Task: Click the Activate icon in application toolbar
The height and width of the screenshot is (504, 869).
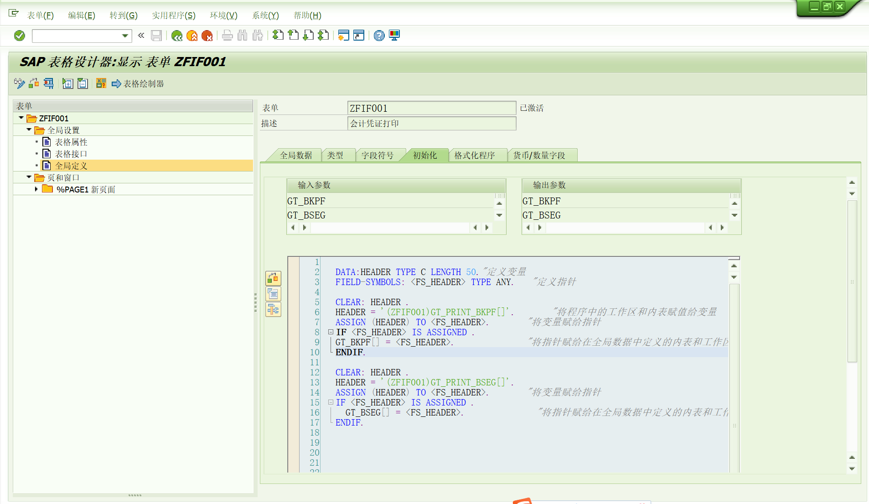Action: click(x=34, y=83)
